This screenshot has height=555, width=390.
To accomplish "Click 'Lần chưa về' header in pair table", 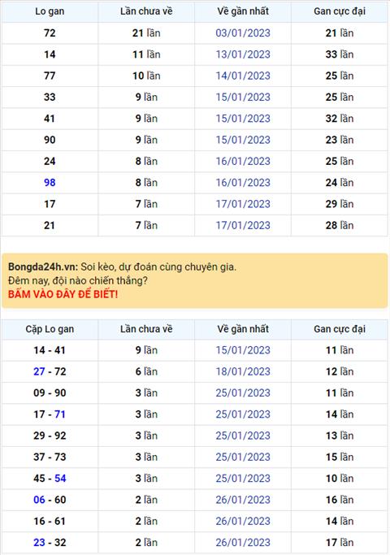I will click(146, 329).
